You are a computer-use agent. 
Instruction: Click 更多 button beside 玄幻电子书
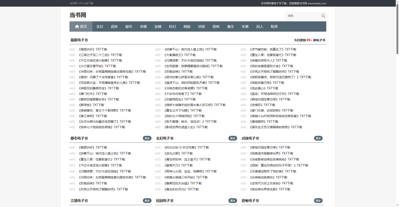[x=233, y=138]
